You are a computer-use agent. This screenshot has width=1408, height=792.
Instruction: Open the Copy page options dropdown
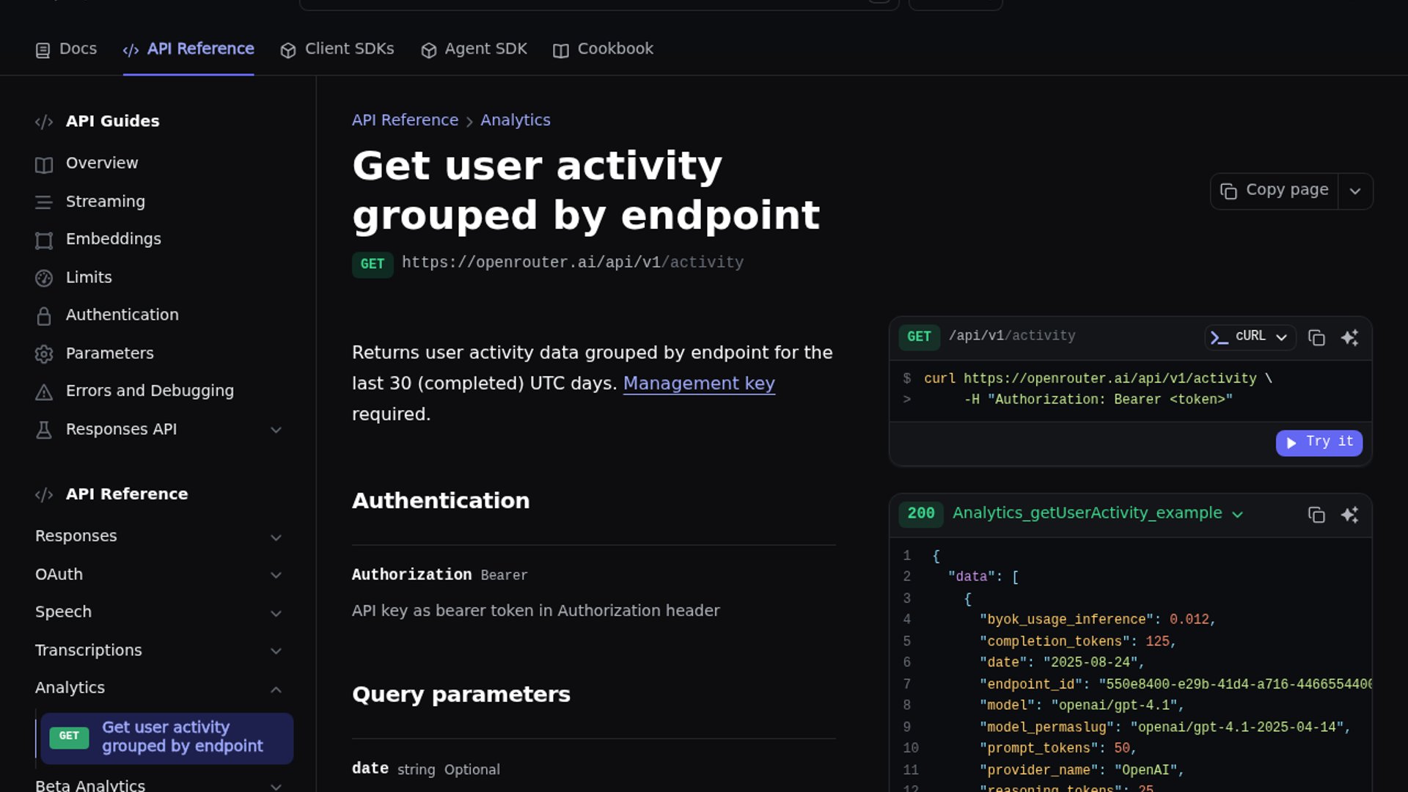1355,191
